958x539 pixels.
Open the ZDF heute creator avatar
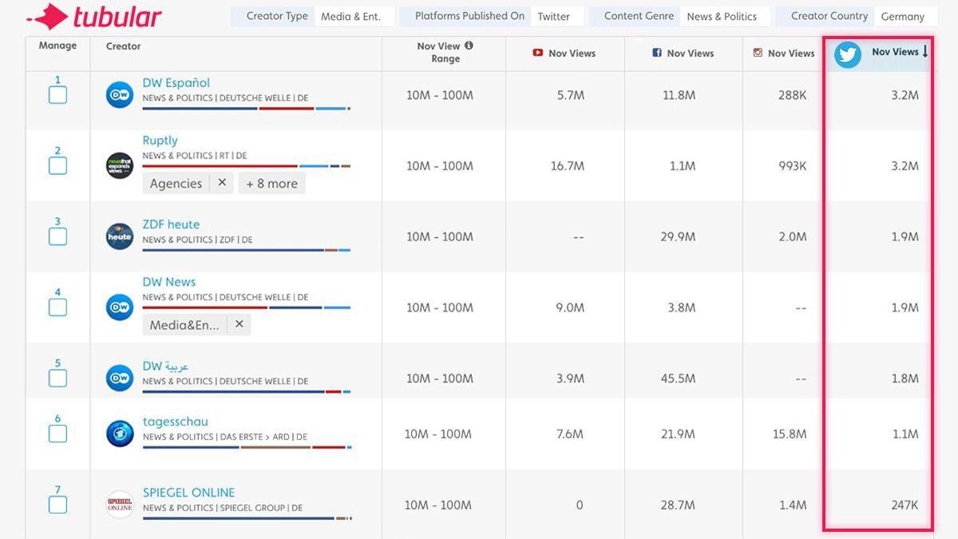(x=120, y=236)
